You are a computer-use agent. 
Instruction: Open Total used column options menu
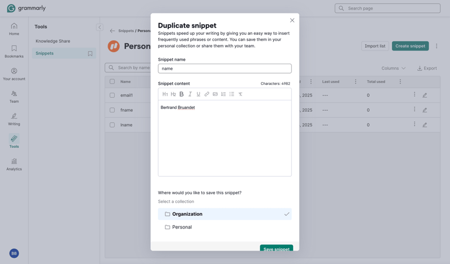click(x=400, y=81)
